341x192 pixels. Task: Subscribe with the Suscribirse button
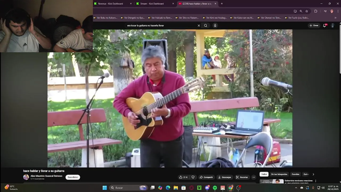pos(73,177)
